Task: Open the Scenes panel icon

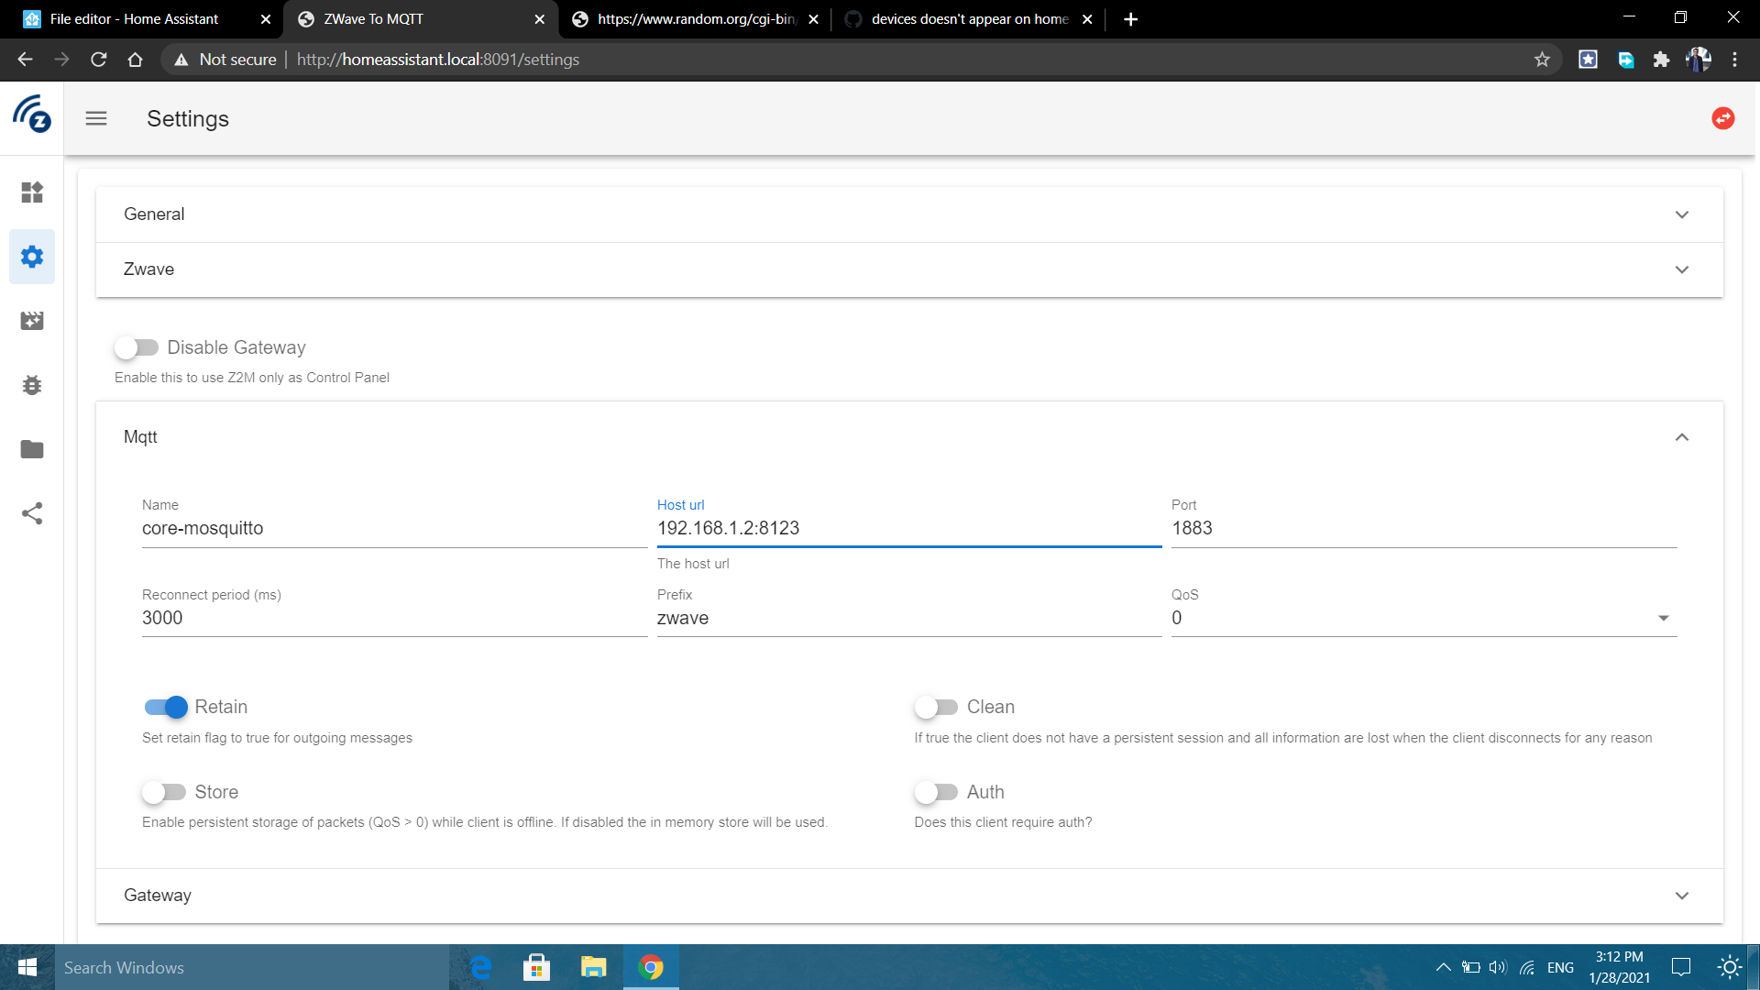Action: point(32,321)
